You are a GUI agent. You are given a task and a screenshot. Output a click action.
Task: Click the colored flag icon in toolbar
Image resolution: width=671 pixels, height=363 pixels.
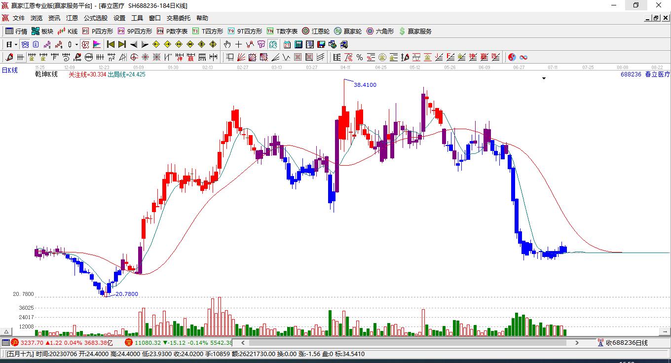(x=97, y=44)
